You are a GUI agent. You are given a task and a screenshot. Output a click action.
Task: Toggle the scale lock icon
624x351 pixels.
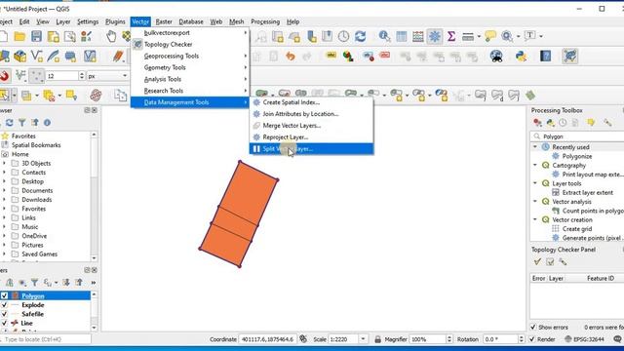377,339
